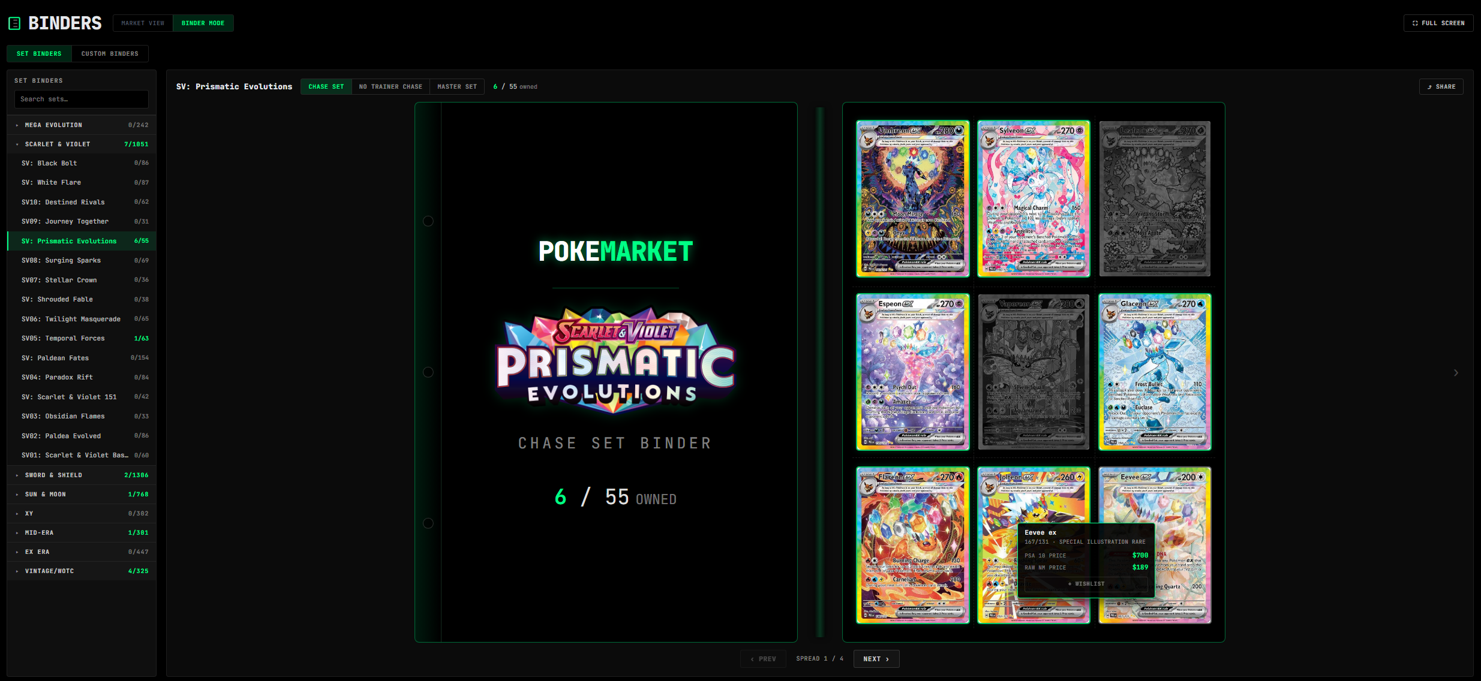Switch to Custom Binders tab
1481x681 pixels.
[110, 54]
